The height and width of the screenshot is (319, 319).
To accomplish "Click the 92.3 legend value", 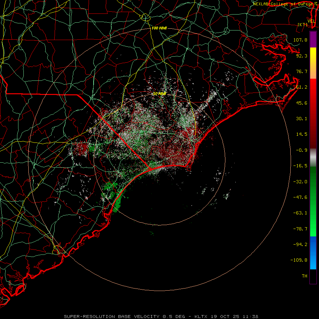I will click(302, 56).
